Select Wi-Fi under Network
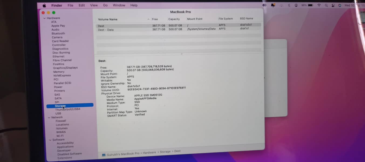This screenshot has height=162, width=365. pyautogui.click(x=60, y=136)
